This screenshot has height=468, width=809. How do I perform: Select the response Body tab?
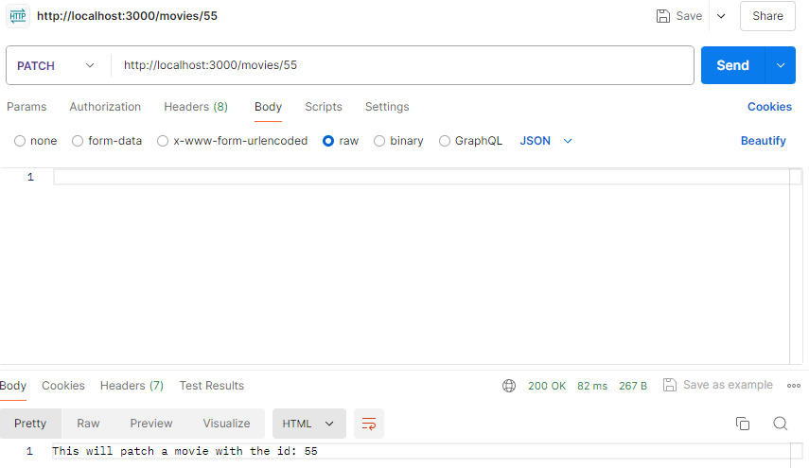pos(13,386)
